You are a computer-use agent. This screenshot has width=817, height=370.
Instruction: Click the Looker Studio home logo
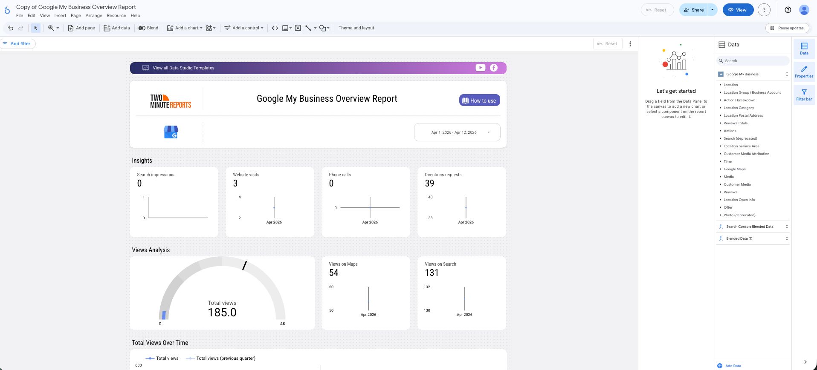click(7, 10)
